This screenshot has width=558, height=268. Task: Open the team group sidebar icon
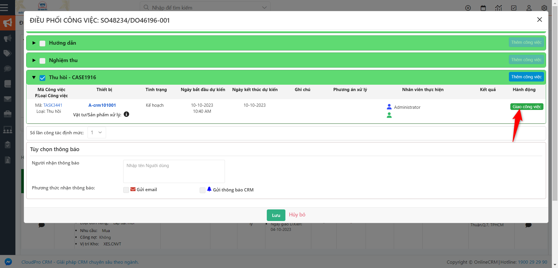(x=8, y=129)
